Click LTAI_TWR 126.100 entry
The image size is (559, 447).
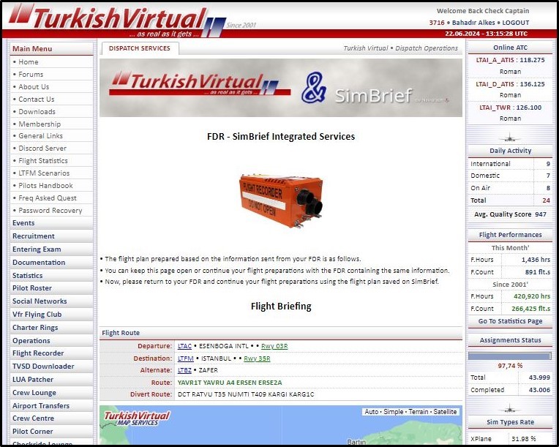[x=510, y=108]
